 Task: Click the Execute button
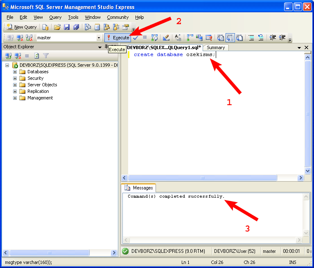click(x=118, y=38)
